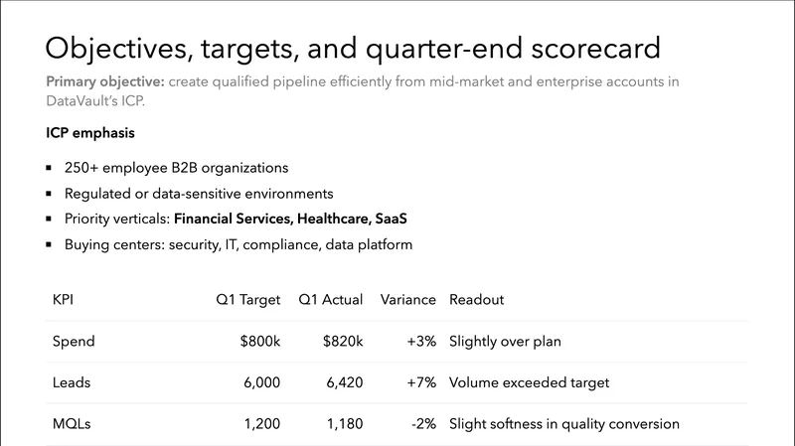Select the "ICP emphasis" heading
The image size is (795, 446).
click(x=89, y=132)
